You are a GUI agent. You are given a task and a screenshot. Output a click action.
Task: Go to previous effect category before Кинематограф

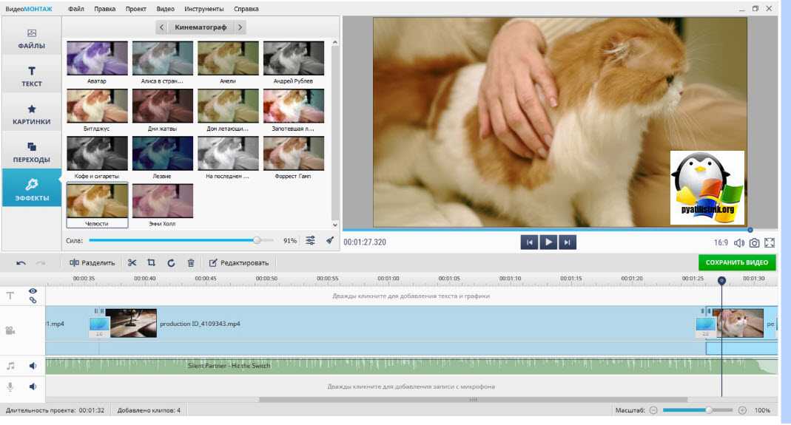tap(162, 27)
